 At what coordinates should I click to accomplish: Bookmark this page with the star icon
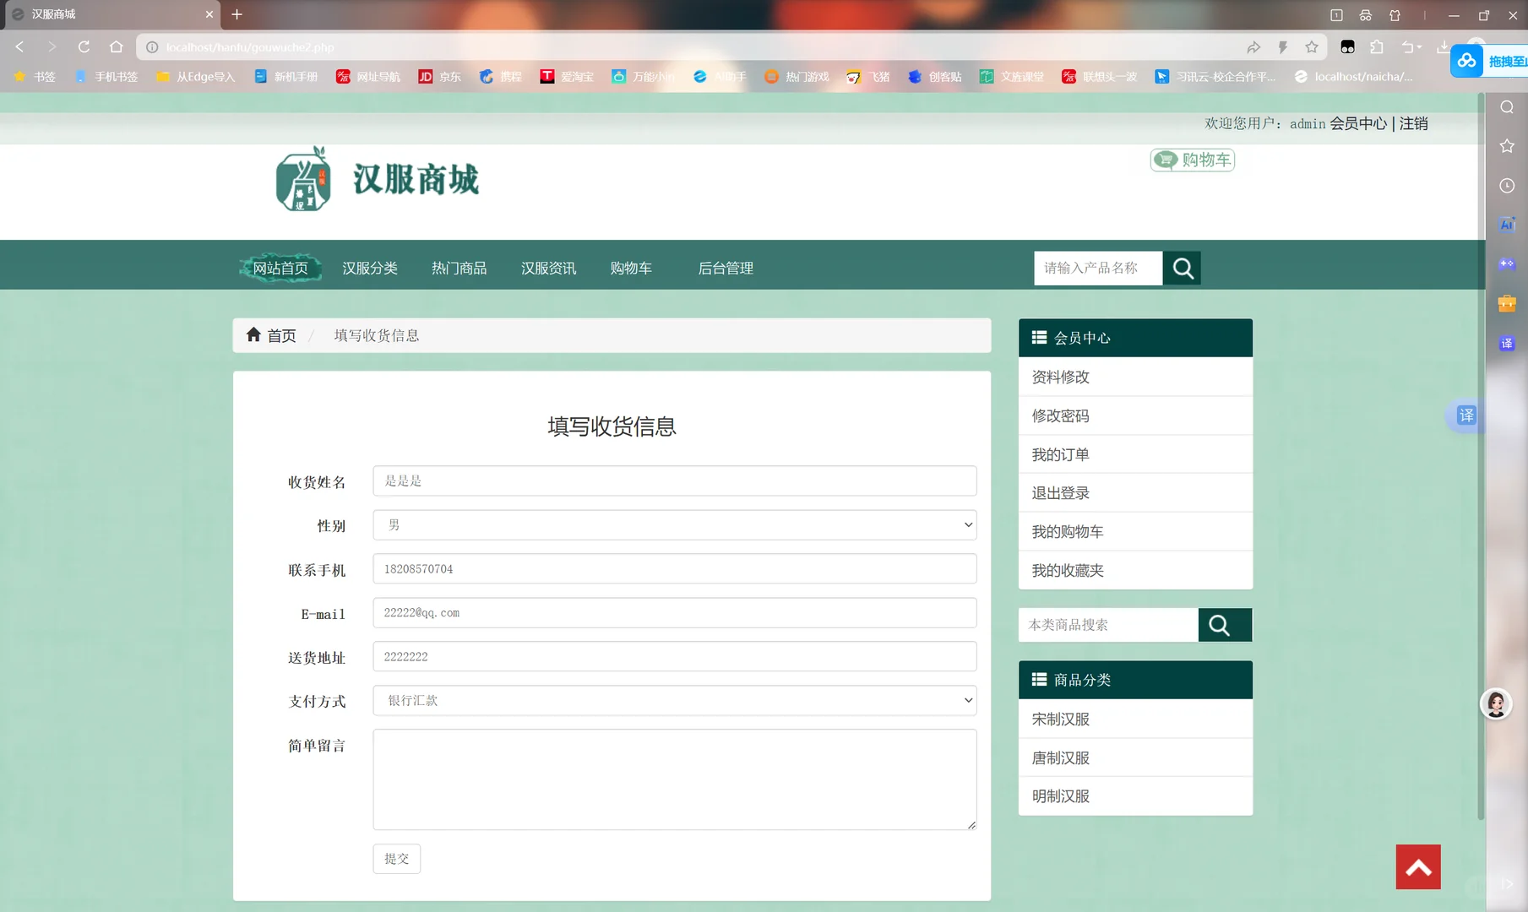[x=1312, y=47]
